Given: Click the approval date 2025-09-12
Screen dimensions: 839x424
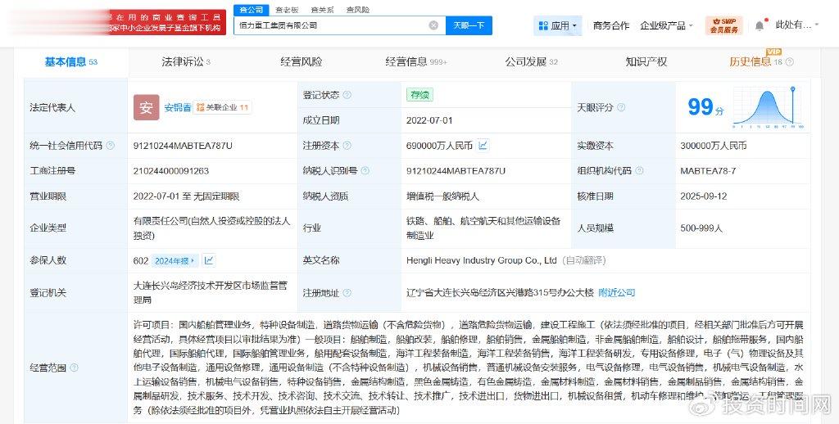Looking at the screenshot, I should [704, 196].
